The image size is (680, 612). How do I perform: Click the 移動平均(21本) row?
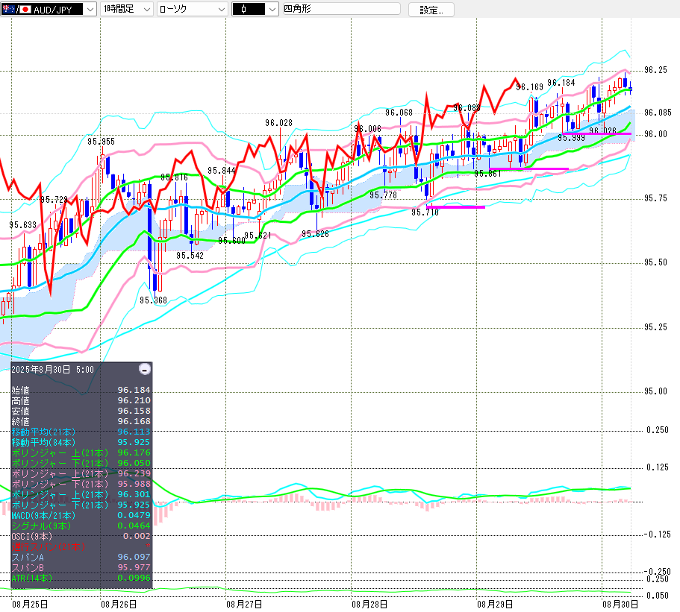(x=81, y=432)
